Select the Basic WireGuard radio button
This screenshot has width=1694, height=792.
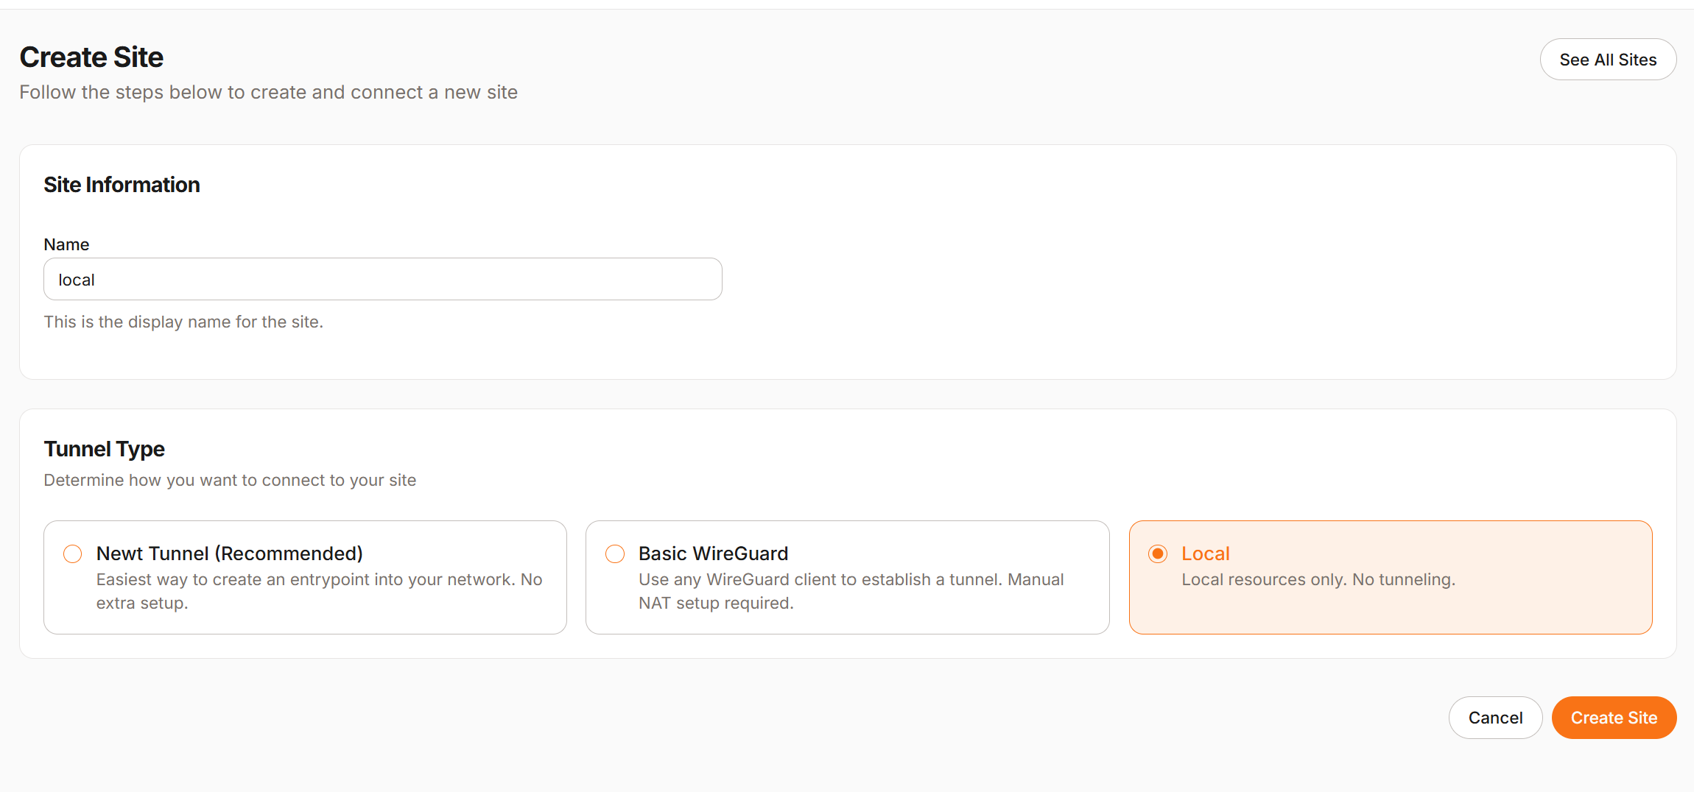coord(615,554)
